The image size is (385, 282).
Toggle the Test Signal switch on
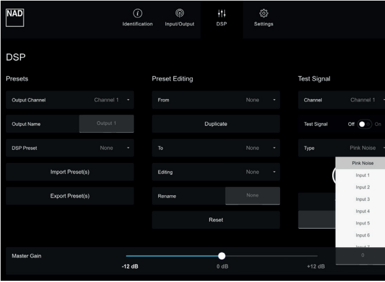click(x=365, y=124)
